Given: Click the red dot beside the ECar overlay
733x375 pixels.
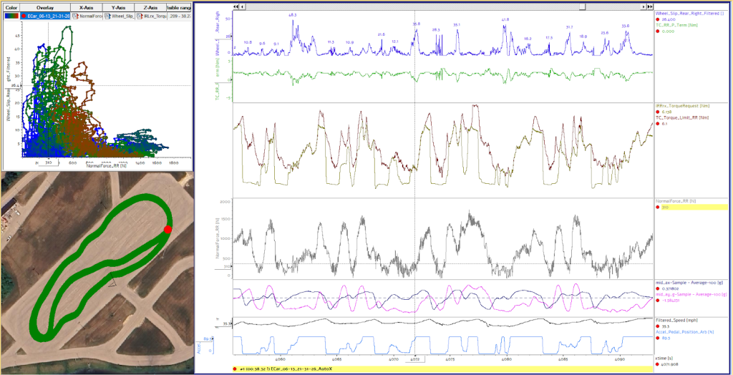Looking at the screenshot, I should pos(24,15).
